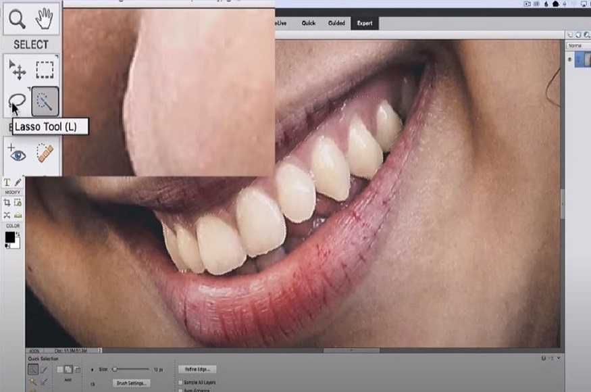Pick the Move tool
Screen dimensions: 591x392
pos(18,70)
